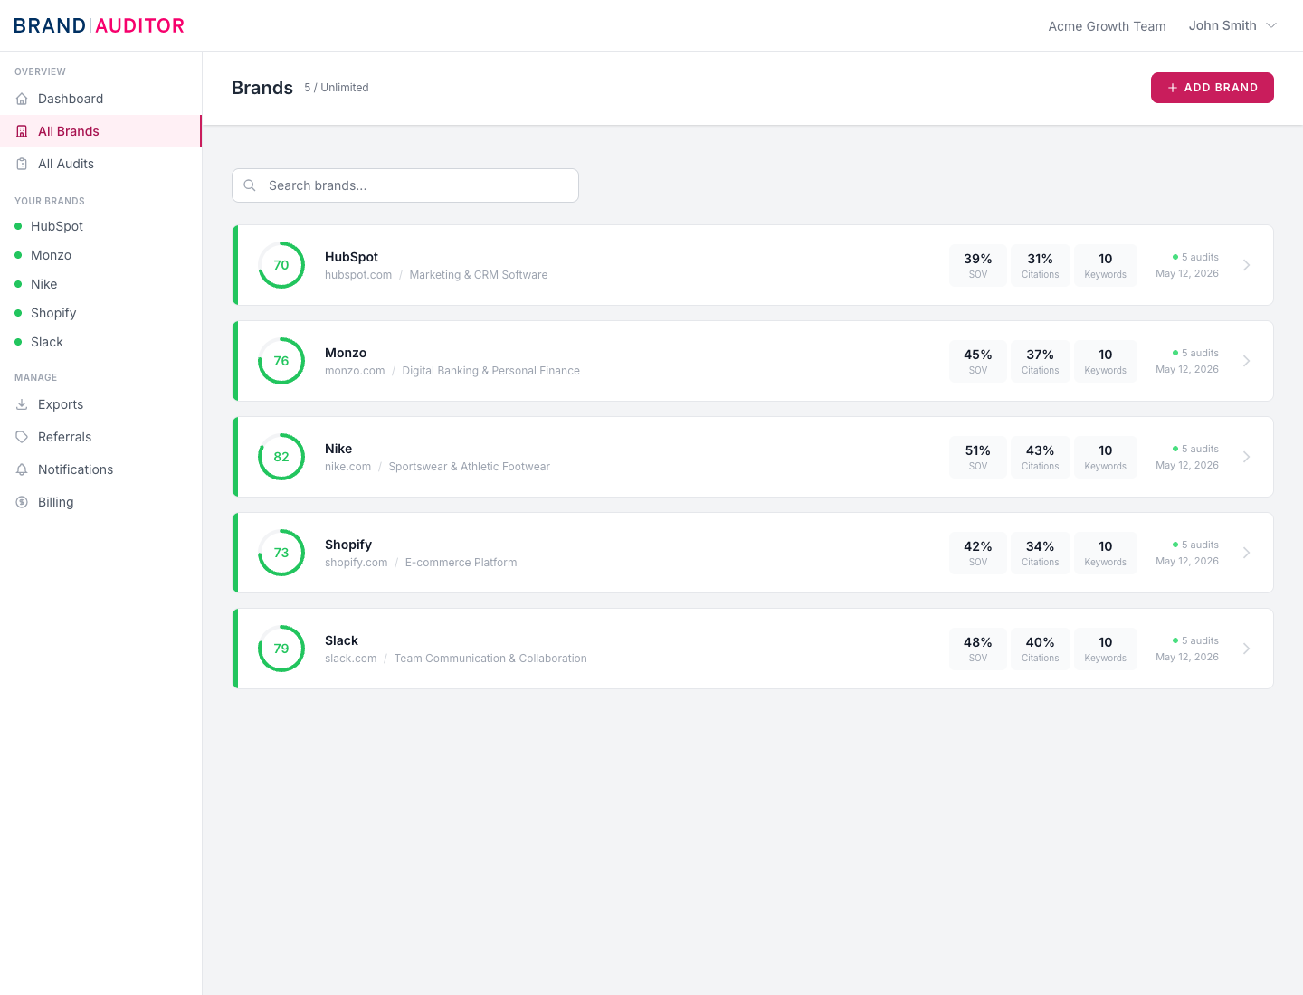Click the Dashboard home icon
This screenshot has width=1303, height=995.
[x=22, y=99]
